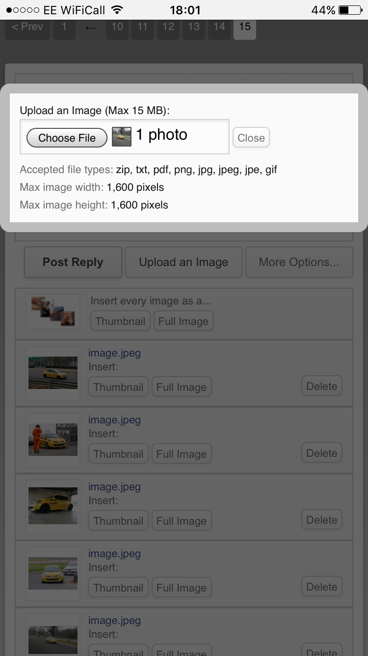Delete the fourth image.jpeg attachment
Viewport: 368px width, 656px height.
(x=322, y=587)
